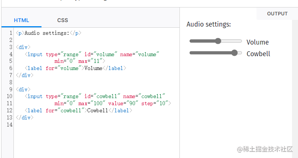The width and height of the screenshot is (298, 158).
Task: Switch to the HTML tab
Action: coord(21,20)
